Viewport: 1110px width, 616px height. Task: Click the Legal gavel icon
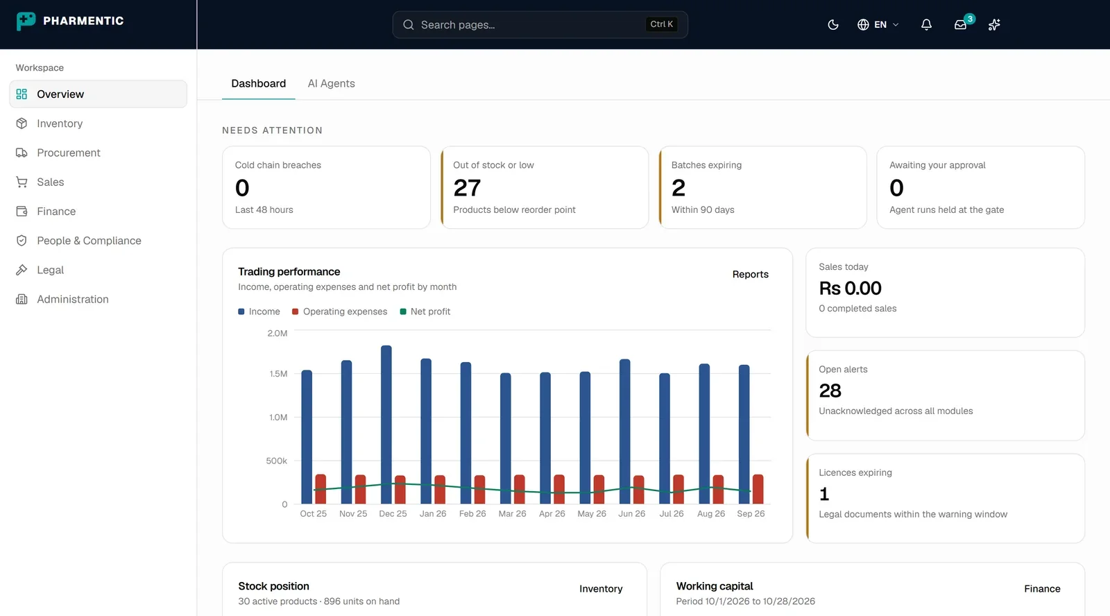tap(22, 270)
